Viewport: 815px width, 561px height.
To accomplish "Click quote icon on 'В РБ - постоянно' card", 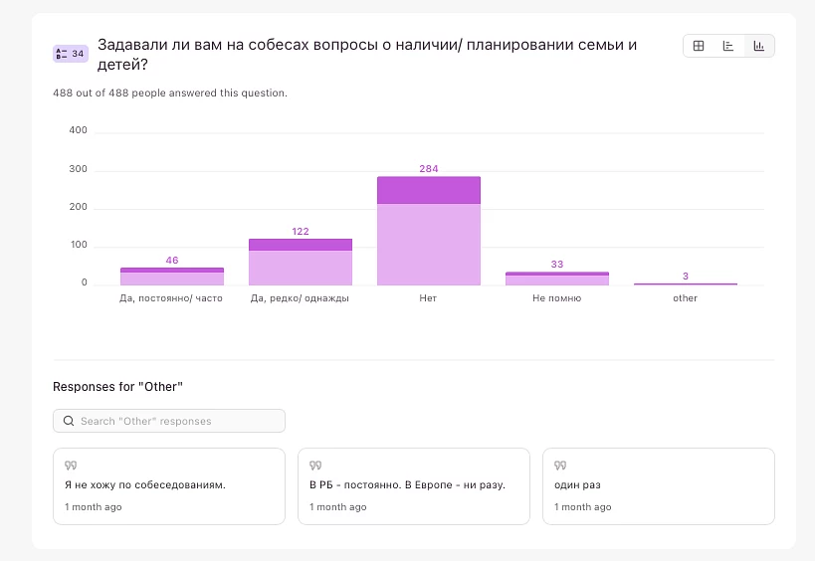I will pyautogui.click(x=314, y=465).
